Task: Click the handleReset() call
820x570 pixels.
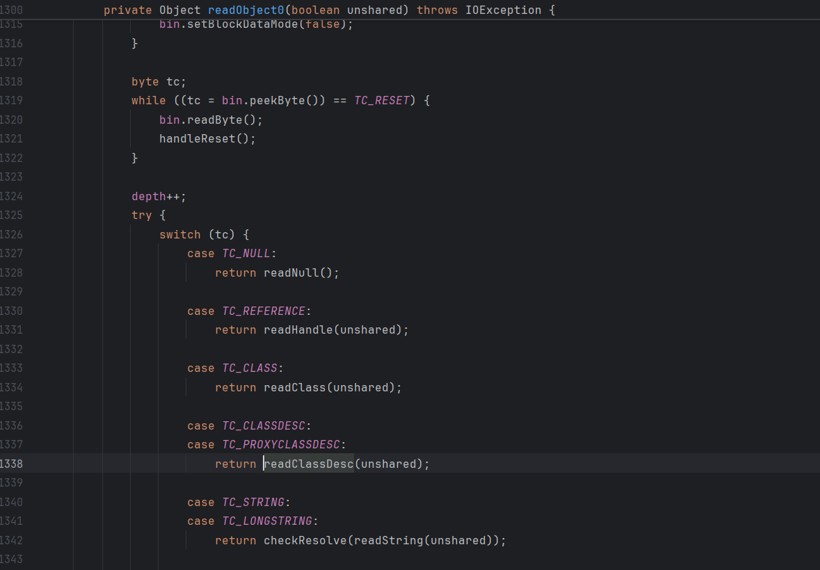Action: point(207,138)
